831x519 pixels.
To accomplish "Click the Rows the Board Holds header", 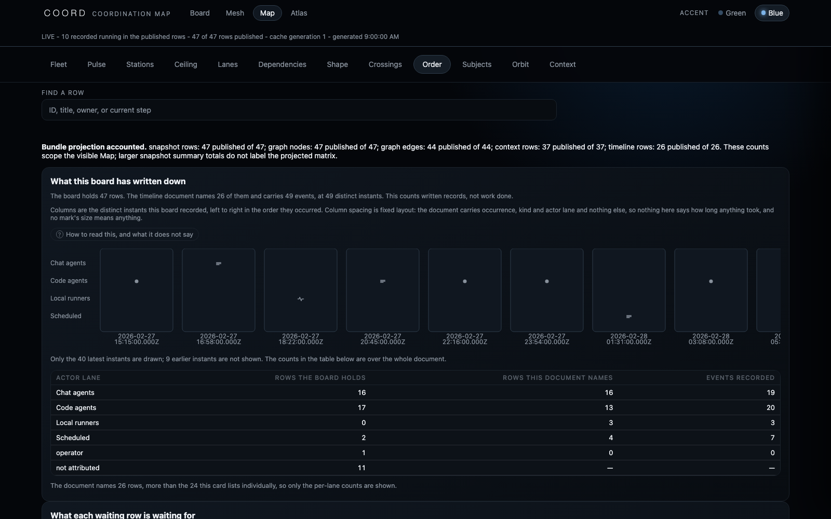I will tap(320, 378).
